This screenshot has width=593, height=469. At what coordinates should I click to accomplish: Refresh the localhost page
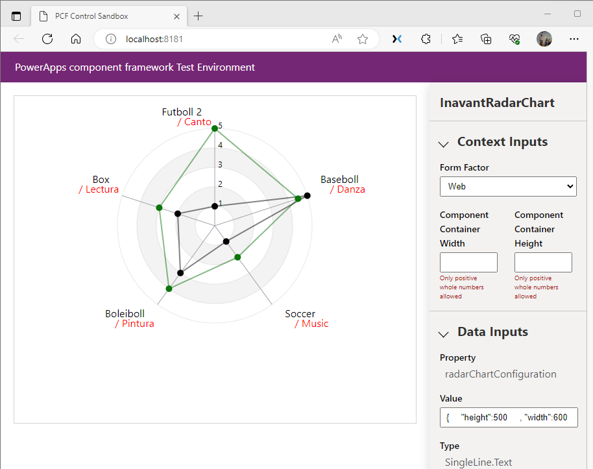point(47,39)
